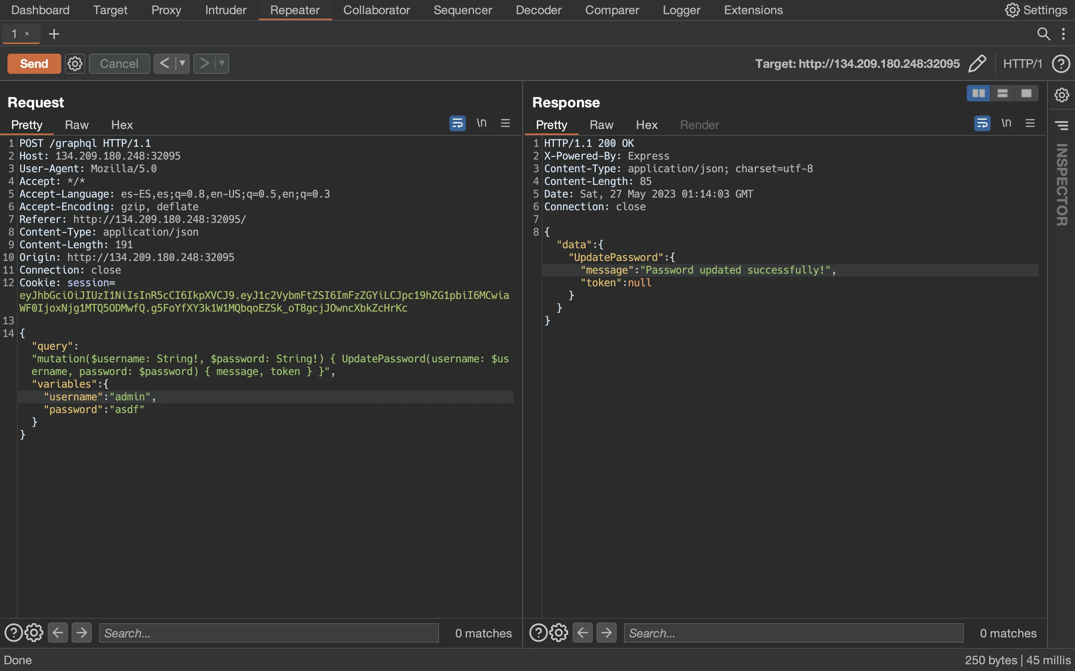Focus the Response search field

[794, 633]
